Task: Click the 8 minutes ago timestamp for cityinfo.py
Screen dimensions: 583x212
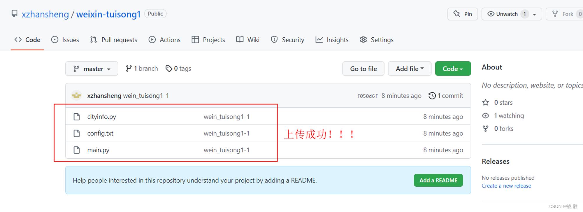Action: (443, 117)
